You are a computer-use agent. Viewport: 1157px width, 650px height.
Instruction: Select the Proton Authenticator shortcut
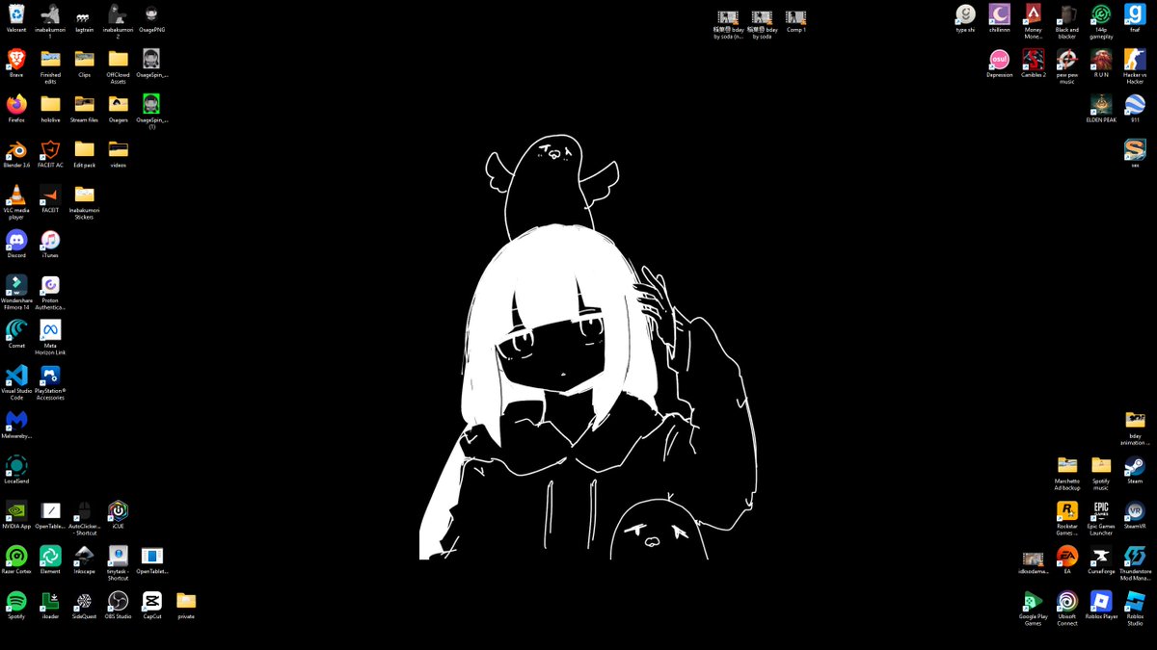pos(50,285)
